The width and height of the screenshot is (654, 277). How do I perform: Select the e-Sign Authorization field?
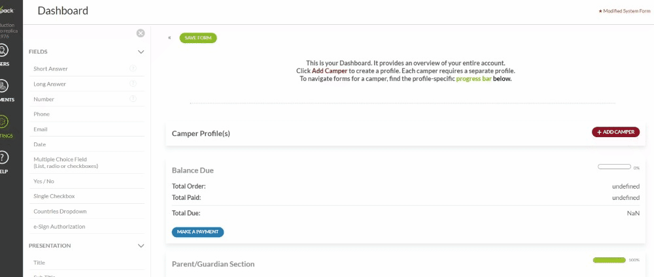[87, 227]
